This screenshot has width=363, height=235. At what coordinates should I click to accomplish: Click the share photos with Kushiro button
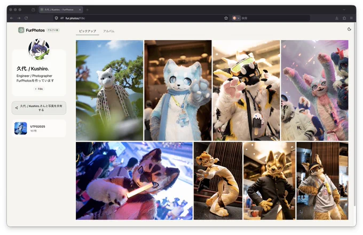[x=39, y=108]
